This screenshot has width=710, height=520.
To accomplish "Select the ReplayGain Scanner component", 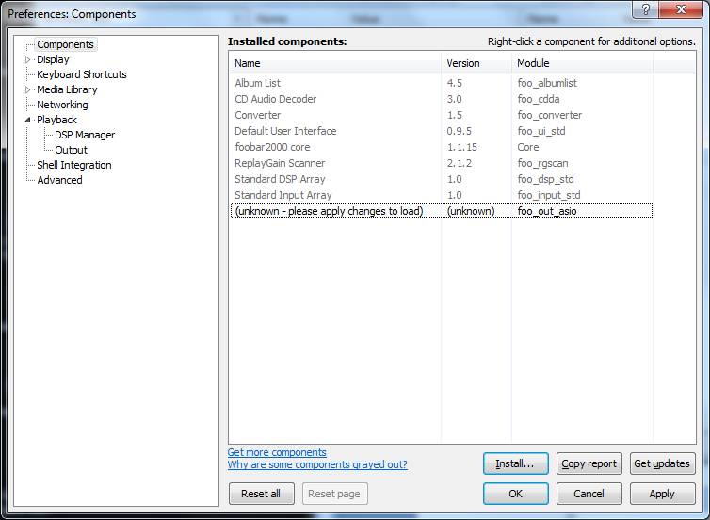I will 442,163.
